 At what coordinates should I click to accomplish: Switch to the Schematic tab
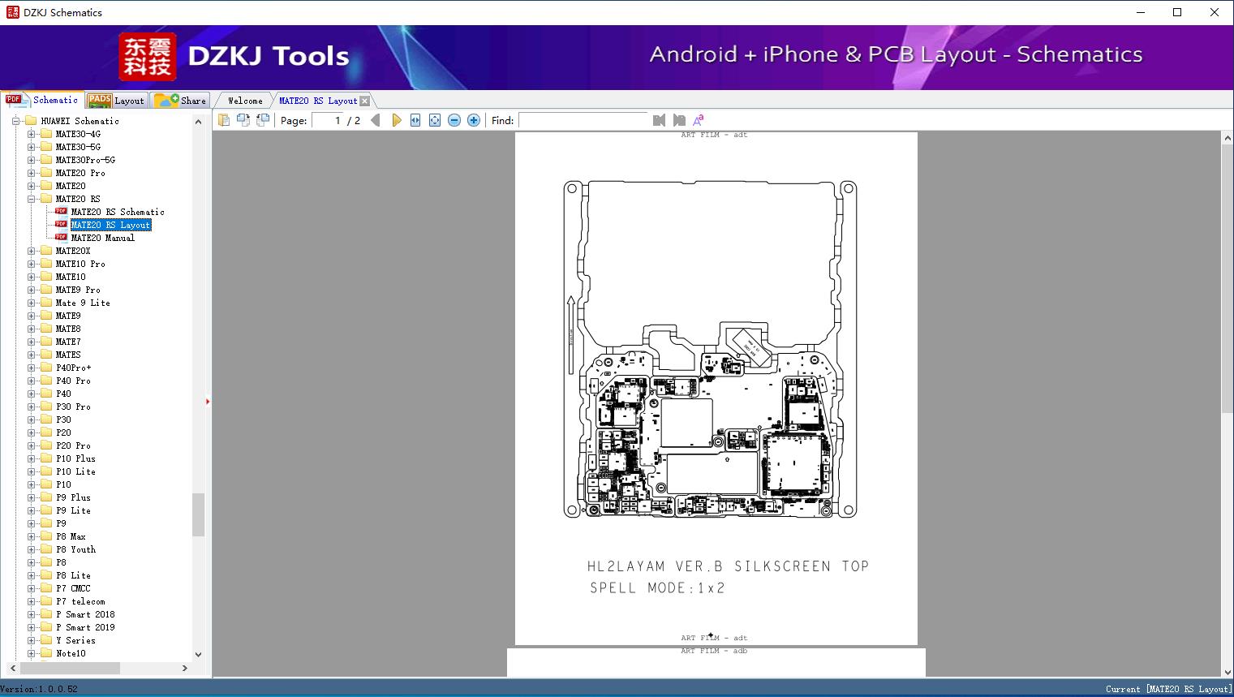coord(41,100)
